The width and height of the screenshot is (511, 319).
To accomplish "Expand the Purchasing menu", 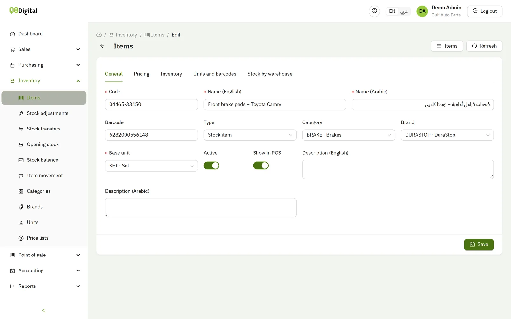I will [44, 65].
